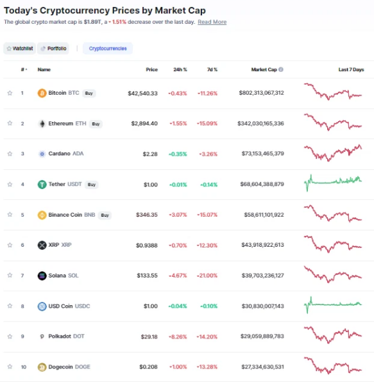Sort by the 24h % column header
374x382 pixels.
coord(180,70)
